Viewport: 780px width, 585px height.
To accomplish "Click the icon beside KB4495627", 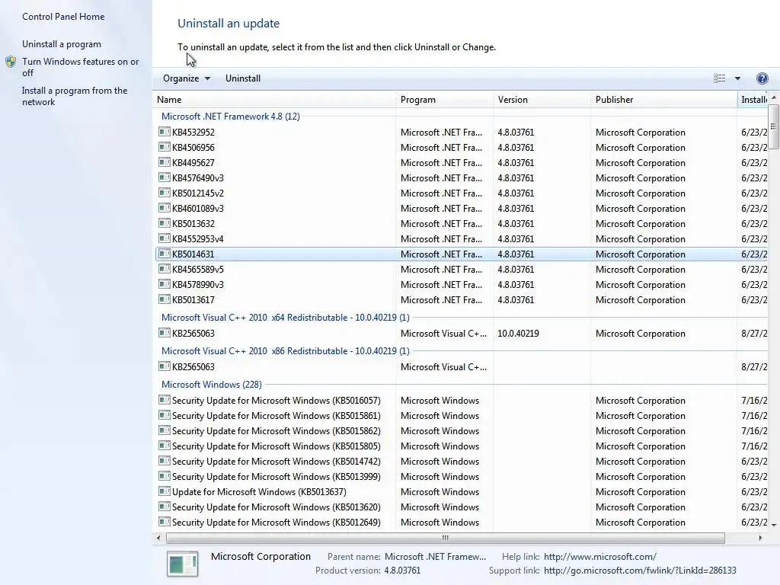I will pos(165,162).
